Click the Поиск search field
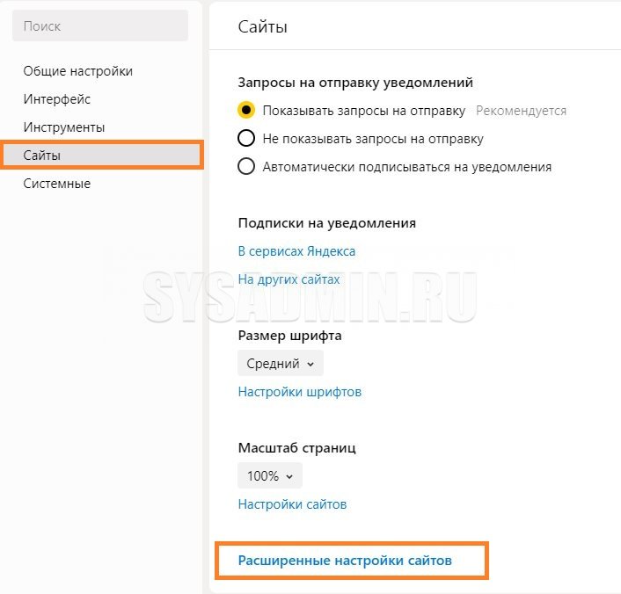 (99, 26)
